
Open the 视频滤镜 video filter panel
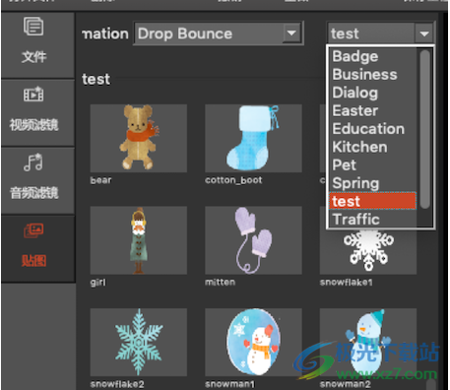tap(37, 112)
